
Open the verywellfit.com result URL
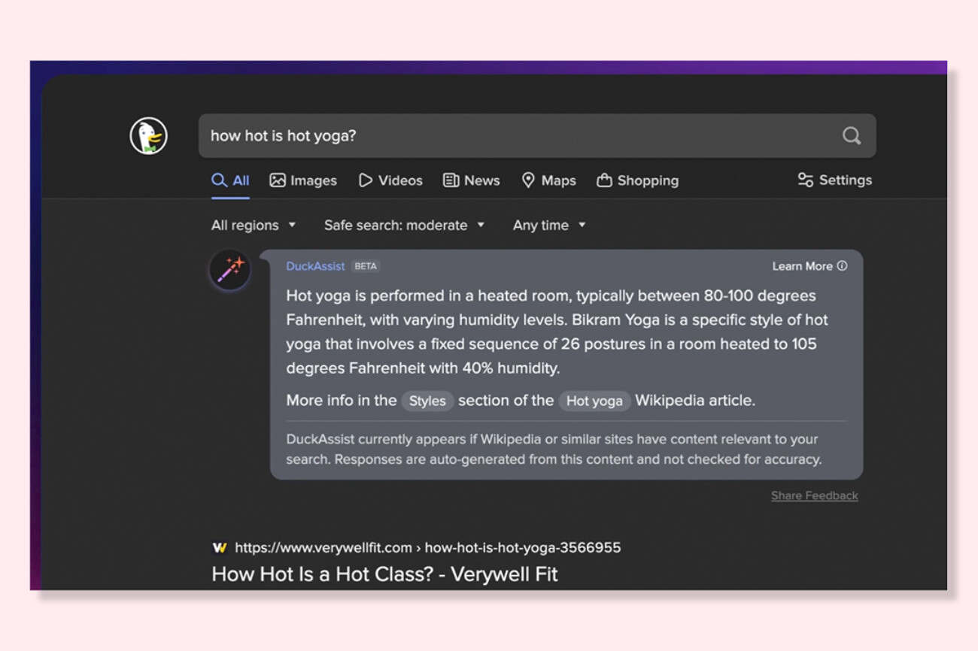tap(427, 547)
